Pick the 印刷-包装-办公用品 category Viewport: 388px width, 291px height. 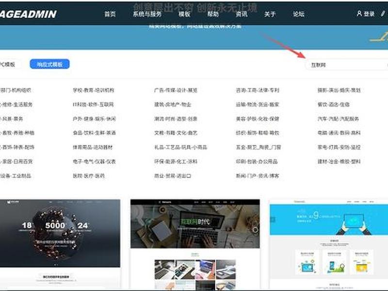[x=257, y=162]
